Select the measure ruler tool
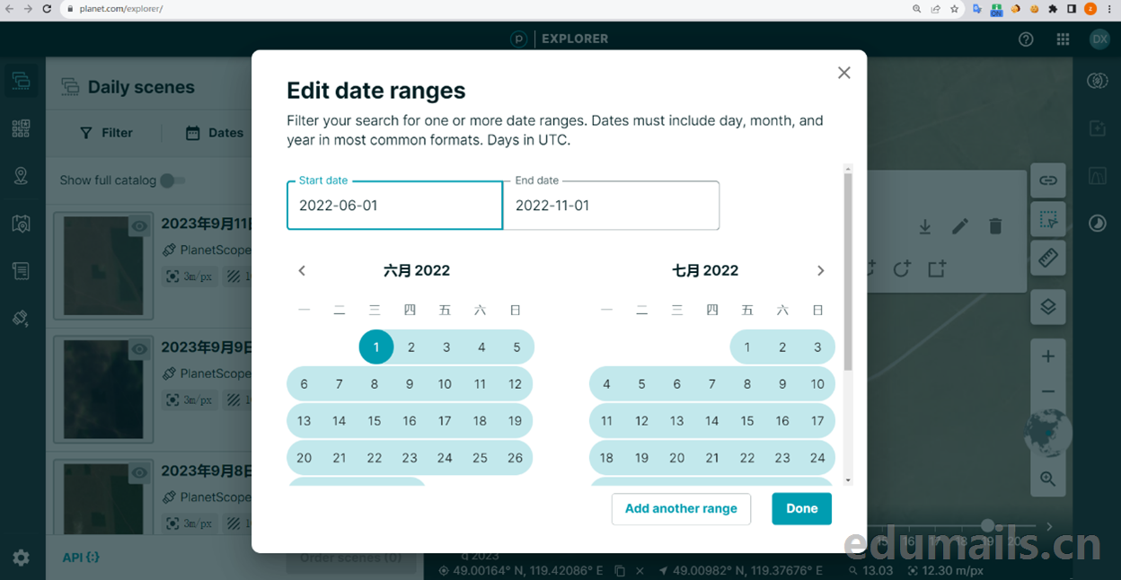The image size is (1121, 580). 1047,259
